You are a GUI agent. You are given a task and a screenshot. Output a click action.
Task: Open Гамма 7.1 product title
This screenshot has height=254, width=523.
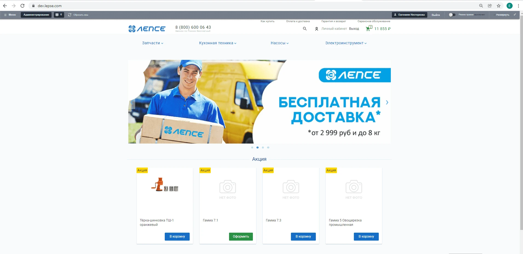point(210,220)
